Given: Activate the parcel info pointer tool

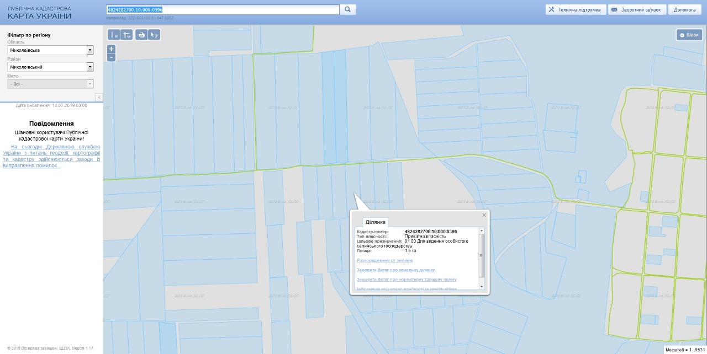Looking at the screenshot, I should click(x=154, y=35).
